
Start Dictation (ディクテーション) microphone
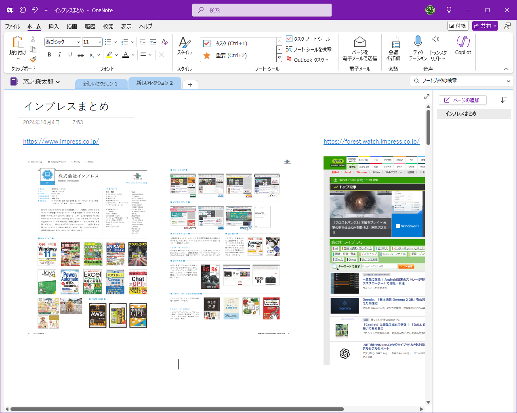coord(418,49)
